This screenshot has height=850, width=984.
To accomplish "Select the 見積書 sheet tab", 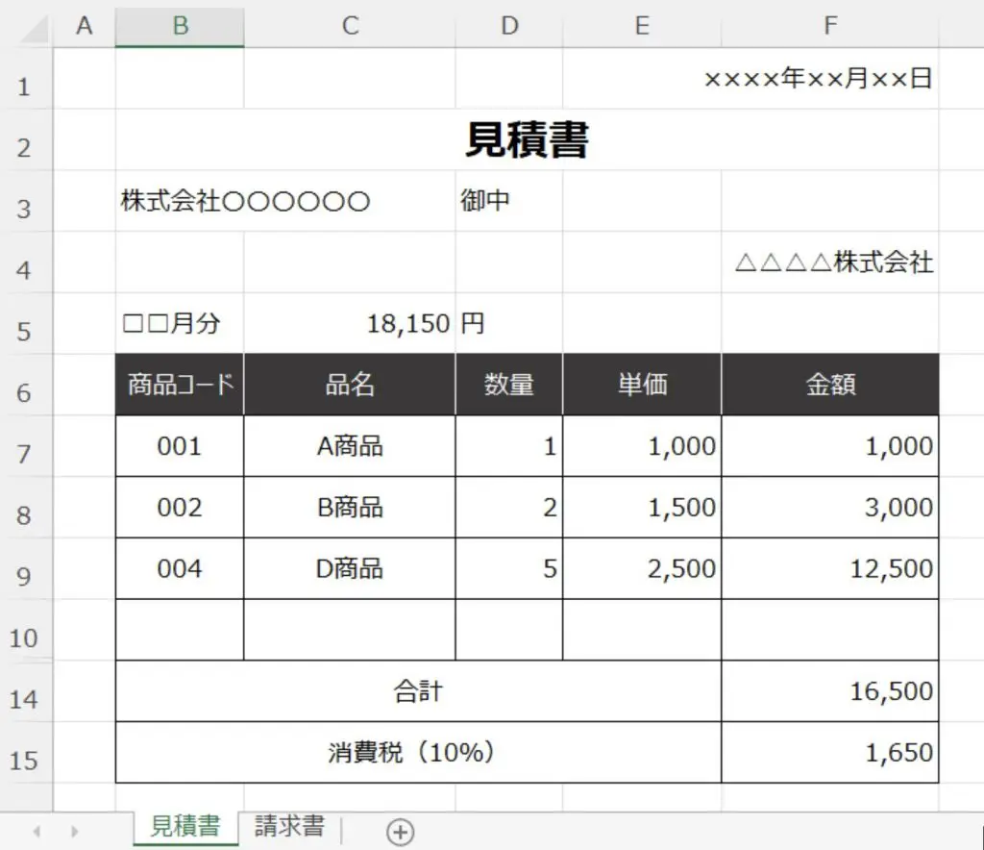I will (185, 826).
